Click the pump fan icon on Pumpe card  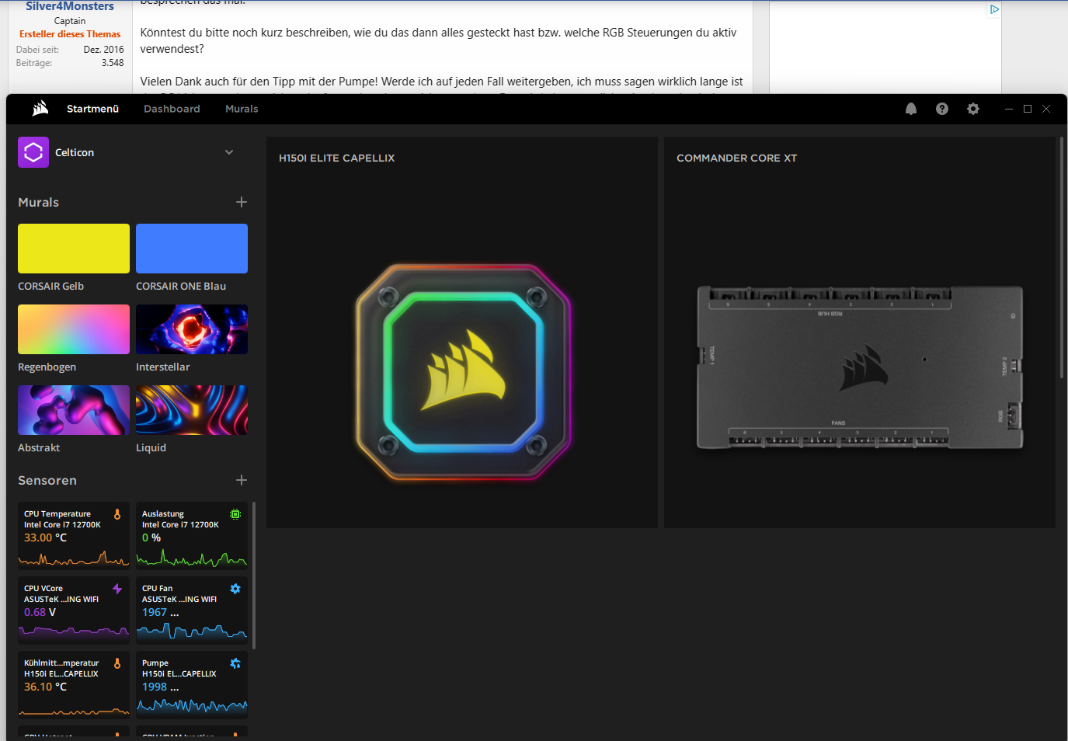pos(235,663)
